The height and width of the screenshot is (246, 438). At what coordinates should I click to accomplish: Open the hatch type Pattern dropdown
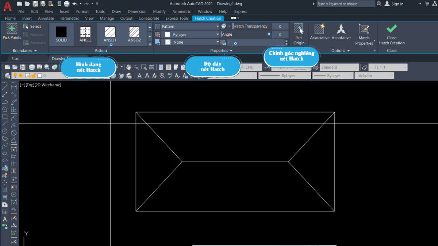[x=191, y=27]
